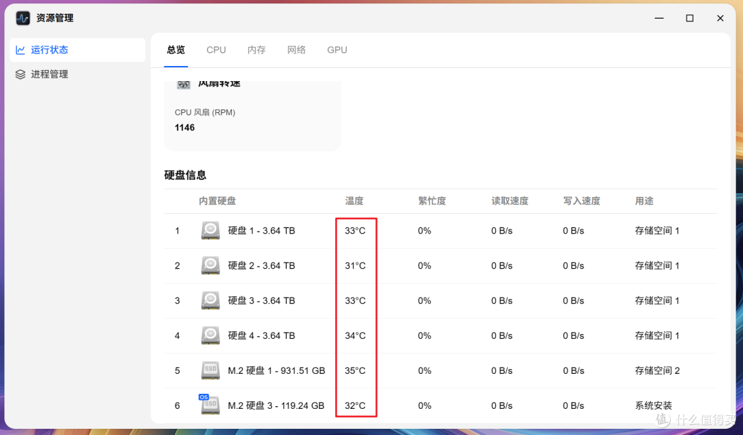743x435 pixels.
Task: Click the CPU 风扇 (RPM) label
Action: (x=205, y=112)
